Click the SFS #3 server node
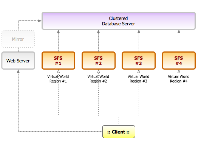 tap(139, 61)
